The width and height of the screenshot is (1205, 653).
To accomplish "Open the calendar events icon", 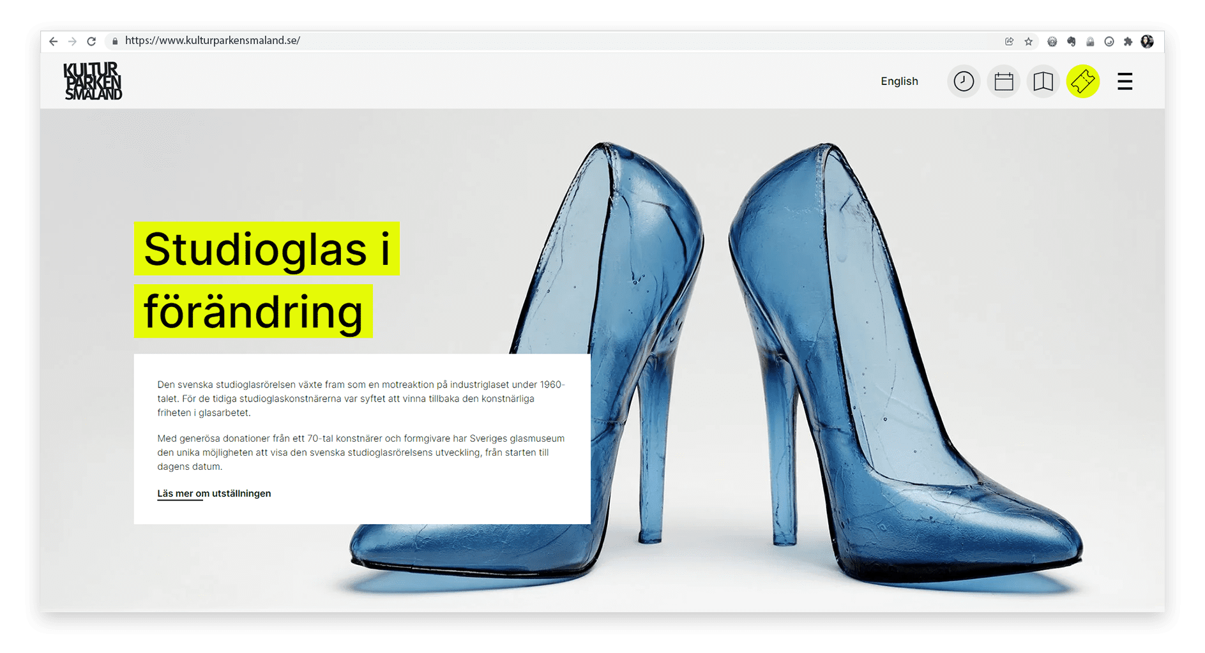I will (x=1003, y=81).
